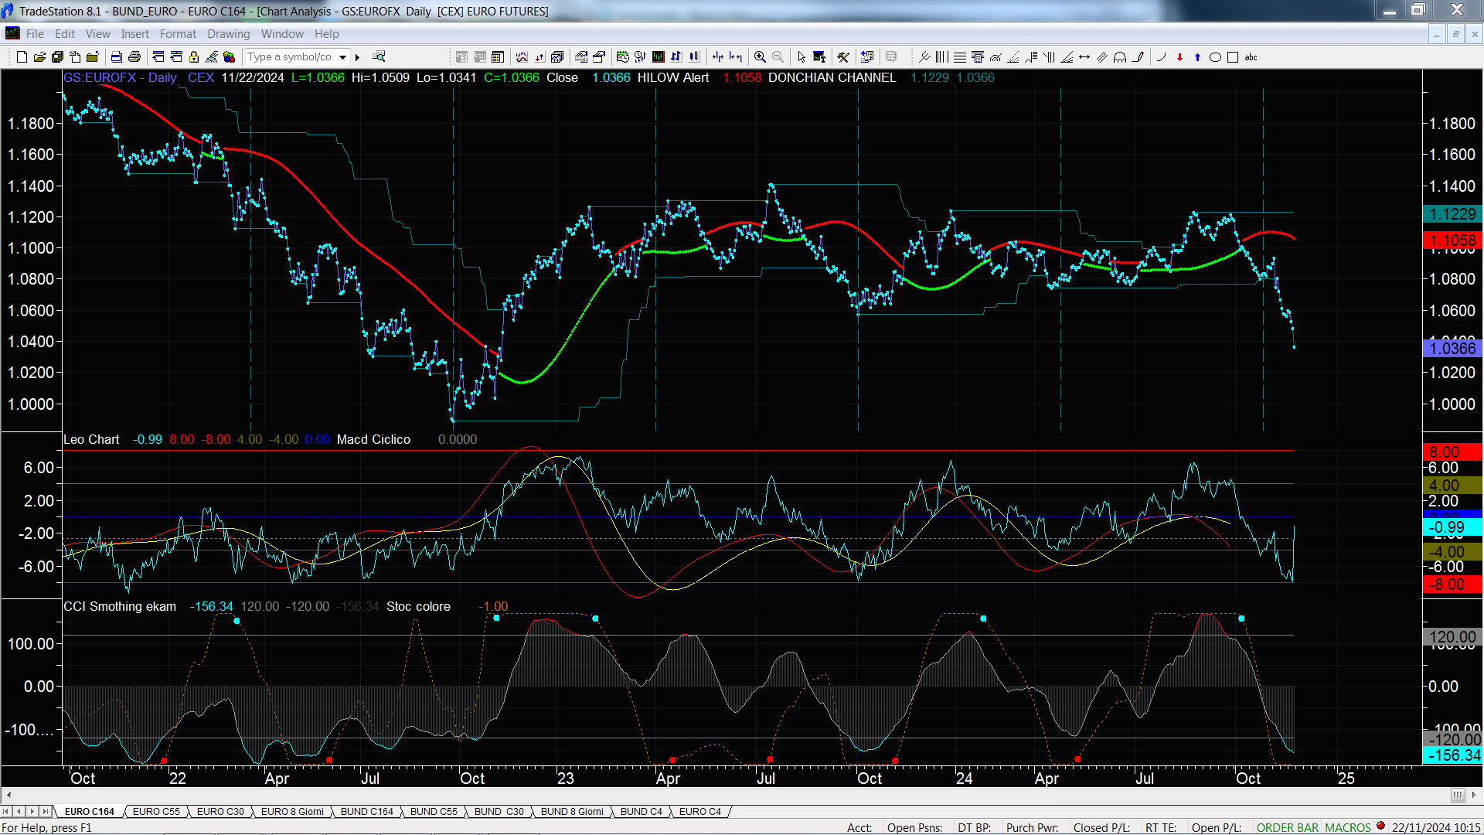Viewport: 1484px width, 835px height.
Task: Click the colored cubes toolbar icon
Action: click(230, 57)
